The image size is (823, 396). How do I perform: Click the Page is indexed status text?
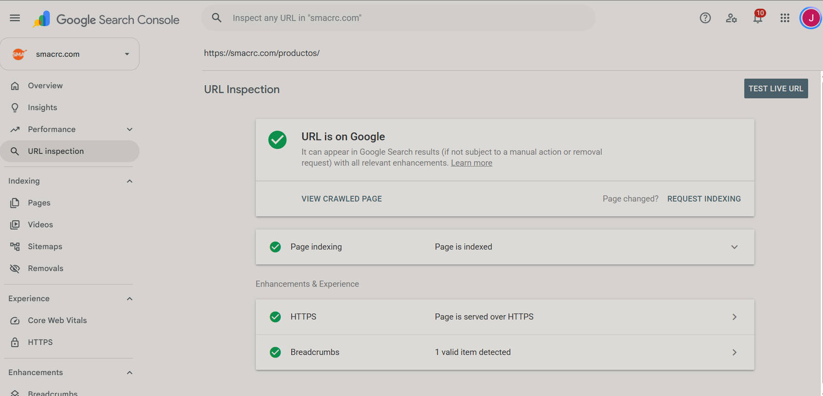(x=463, y=247)
